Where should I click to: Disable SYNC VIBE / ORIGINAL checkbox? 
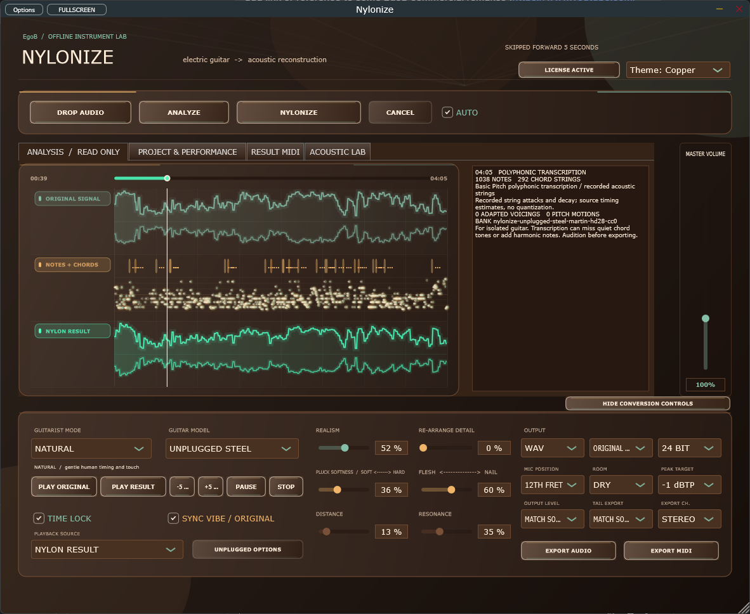click(x=174, y=518)
